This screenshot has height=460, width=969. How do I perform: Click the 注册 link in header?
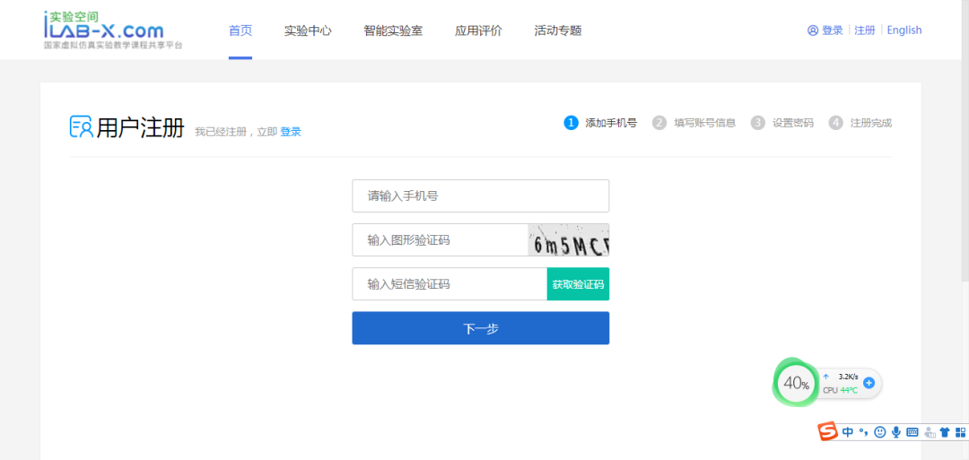tap(865, 30)
